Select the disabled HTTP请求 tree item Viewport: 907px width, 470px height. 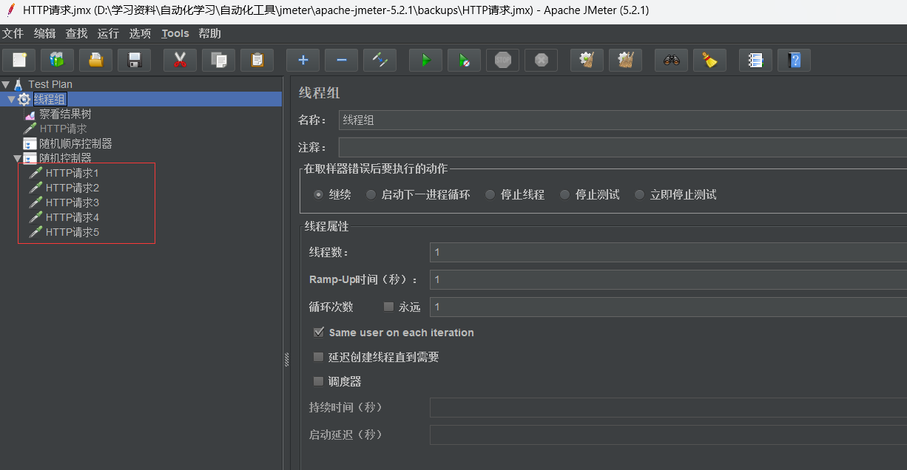point(63,129)
